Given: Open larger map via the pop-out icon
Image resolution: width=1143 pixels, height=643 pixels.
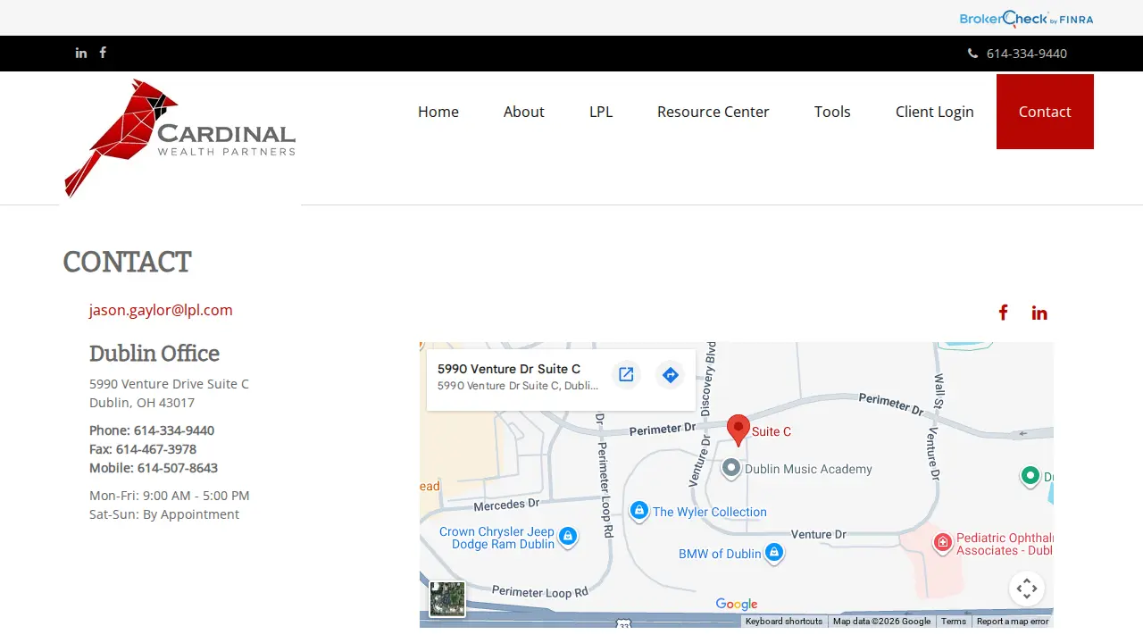Looking at the screenshot, I should pyautogui.click(x=626, y=375).
